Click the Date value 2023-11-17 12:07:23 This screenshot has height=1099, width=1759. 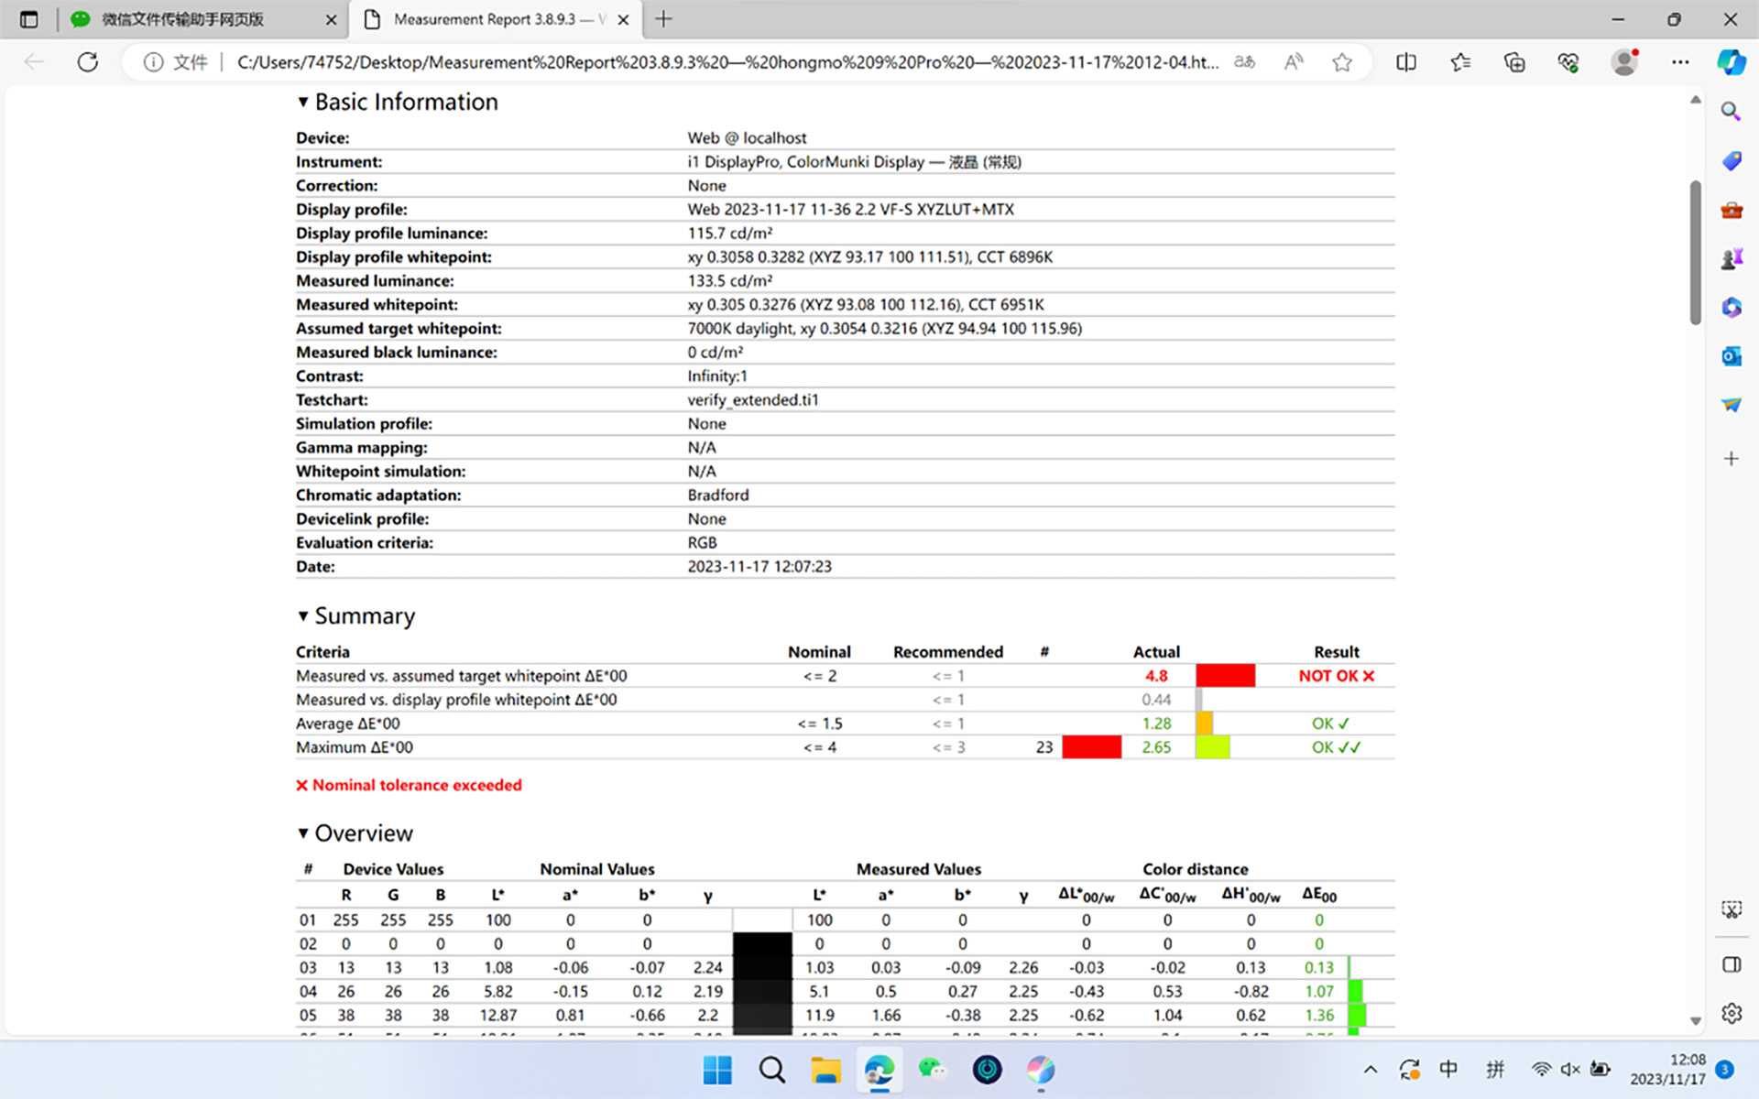[759, 567]
